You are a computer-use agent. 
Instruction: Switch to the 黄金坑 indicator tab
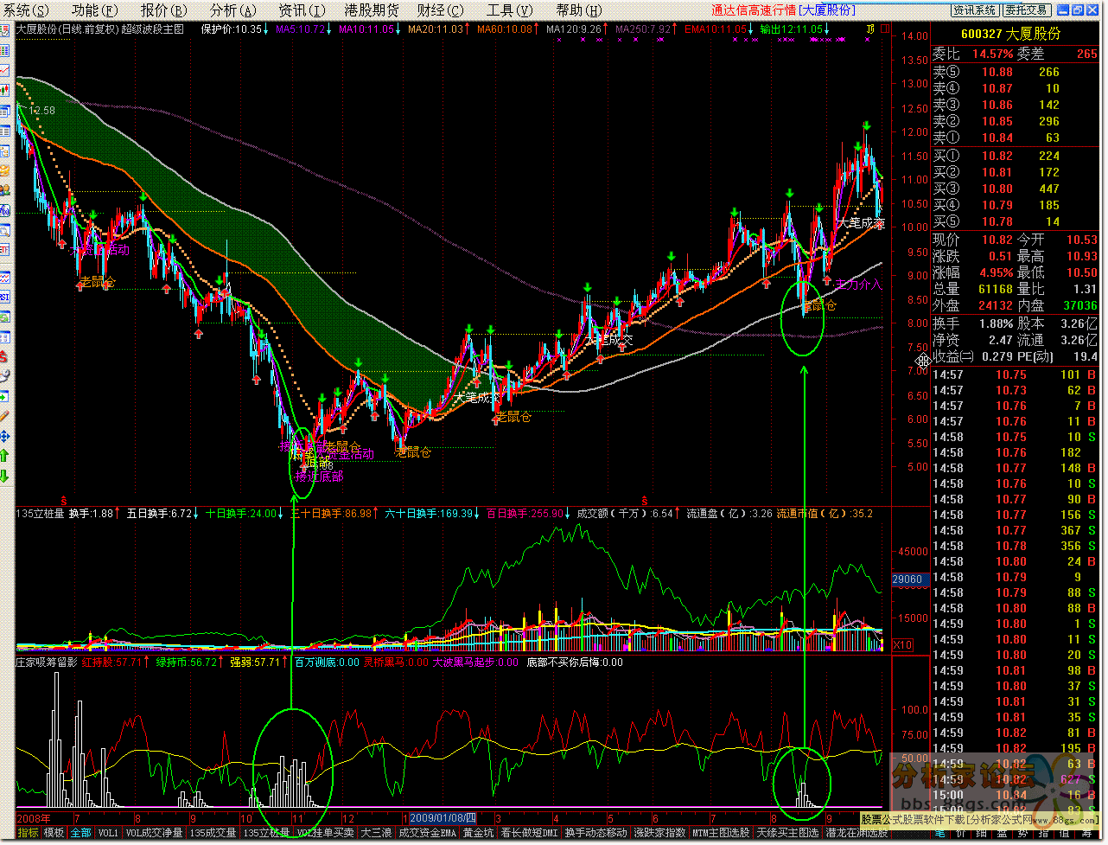[479, 833]
